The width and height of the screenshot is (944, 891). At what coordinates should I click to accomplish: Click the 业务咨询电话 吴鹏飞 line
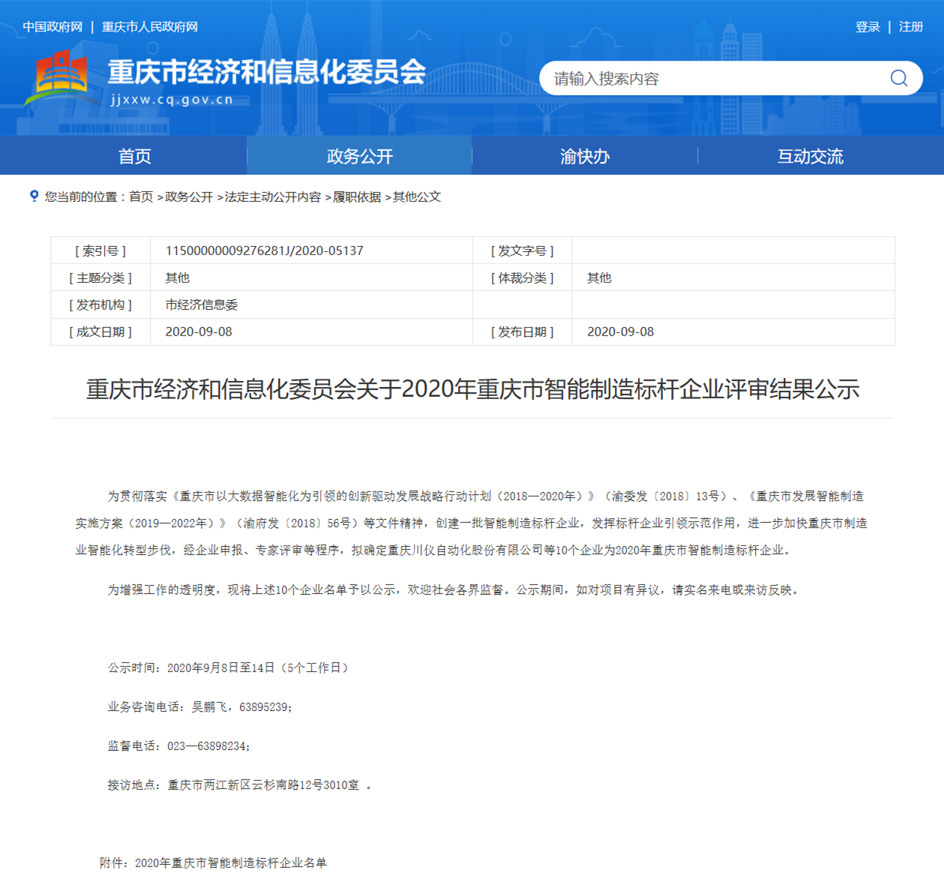(200, 706)
